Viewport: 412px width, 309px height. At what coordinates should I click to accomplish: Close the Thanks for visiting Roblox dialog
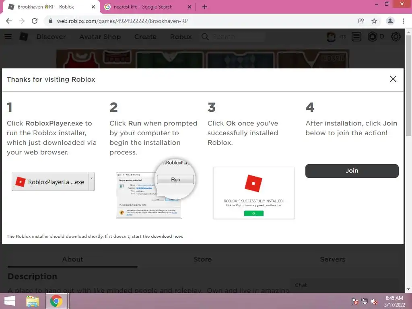(393, 79)
